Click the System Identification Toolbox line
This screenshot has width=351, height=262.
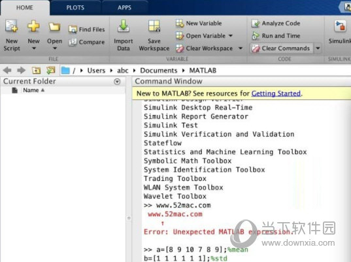point(205,170)
